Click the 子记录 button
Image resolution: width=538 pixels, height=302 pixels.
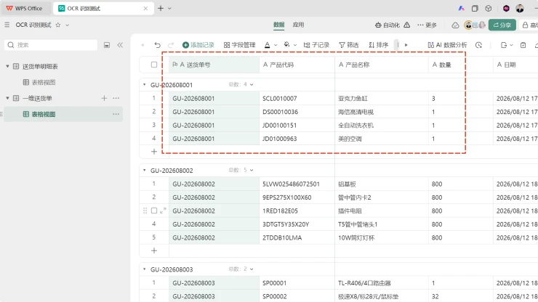click(316, 45)
